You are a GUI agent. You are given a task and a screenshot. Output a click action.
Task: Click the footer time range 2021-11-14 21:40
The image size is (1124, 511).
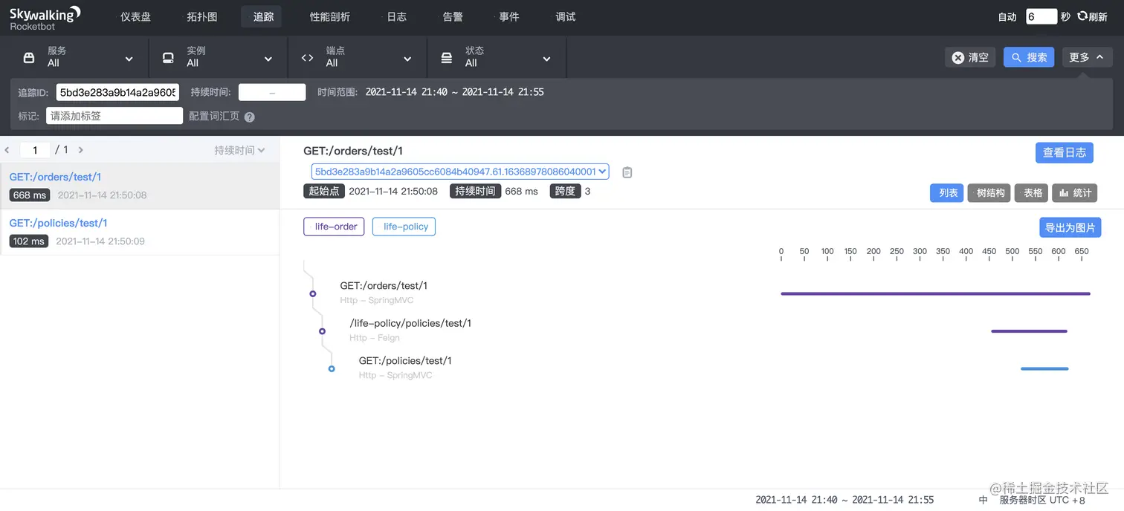click(844, 500)
